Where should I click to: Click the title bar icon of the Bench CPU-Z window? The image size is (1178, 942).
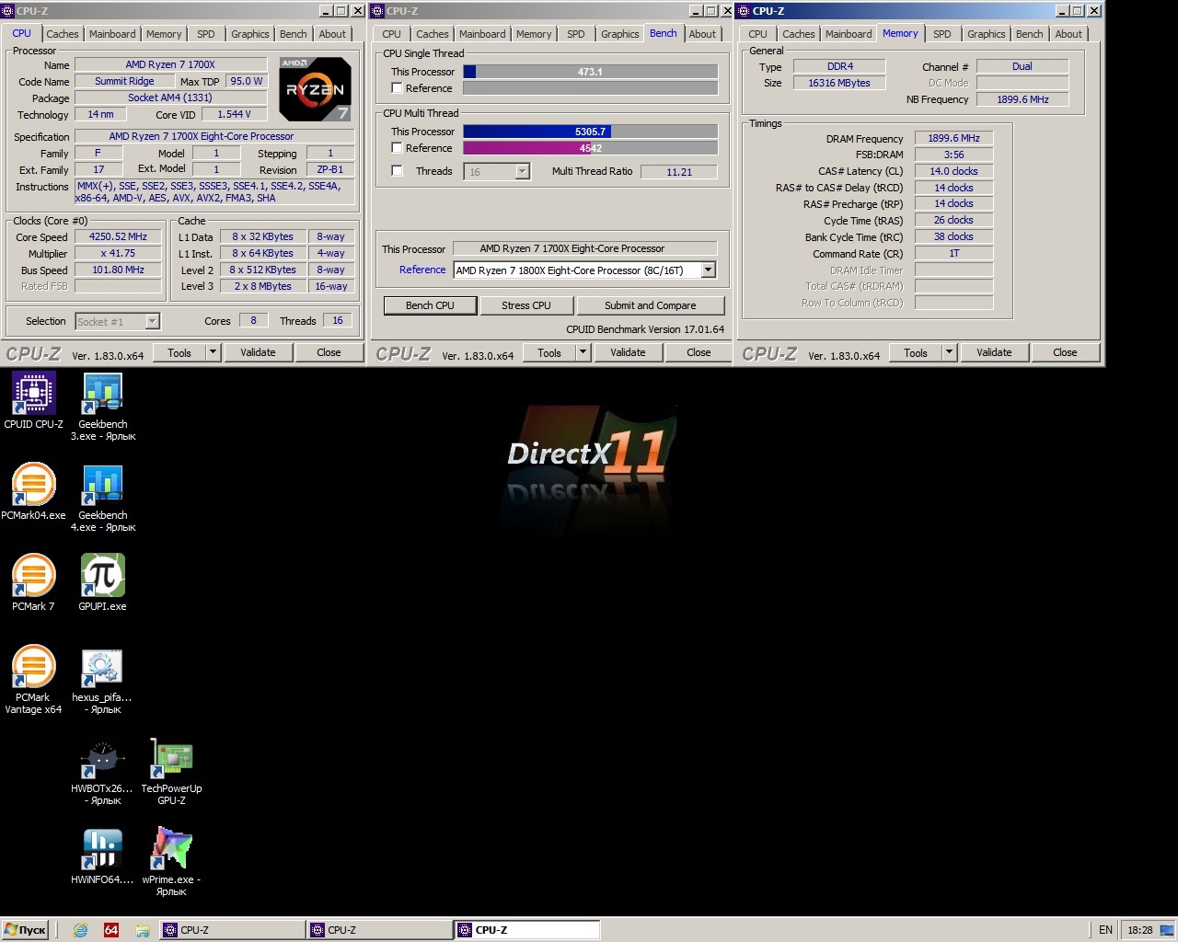377,11
